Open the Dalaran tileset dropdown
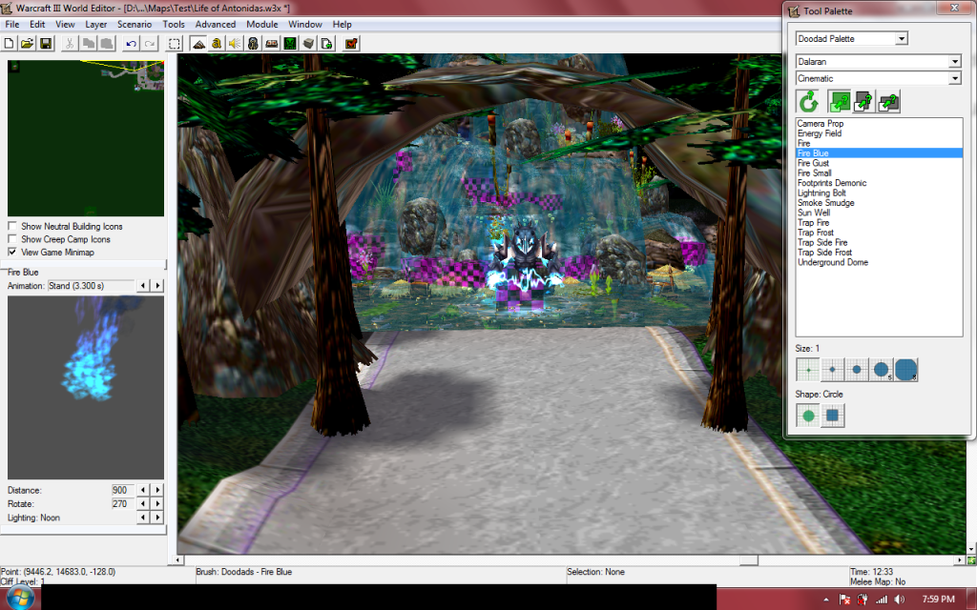 pyautogui.click(x=954, y=62)
